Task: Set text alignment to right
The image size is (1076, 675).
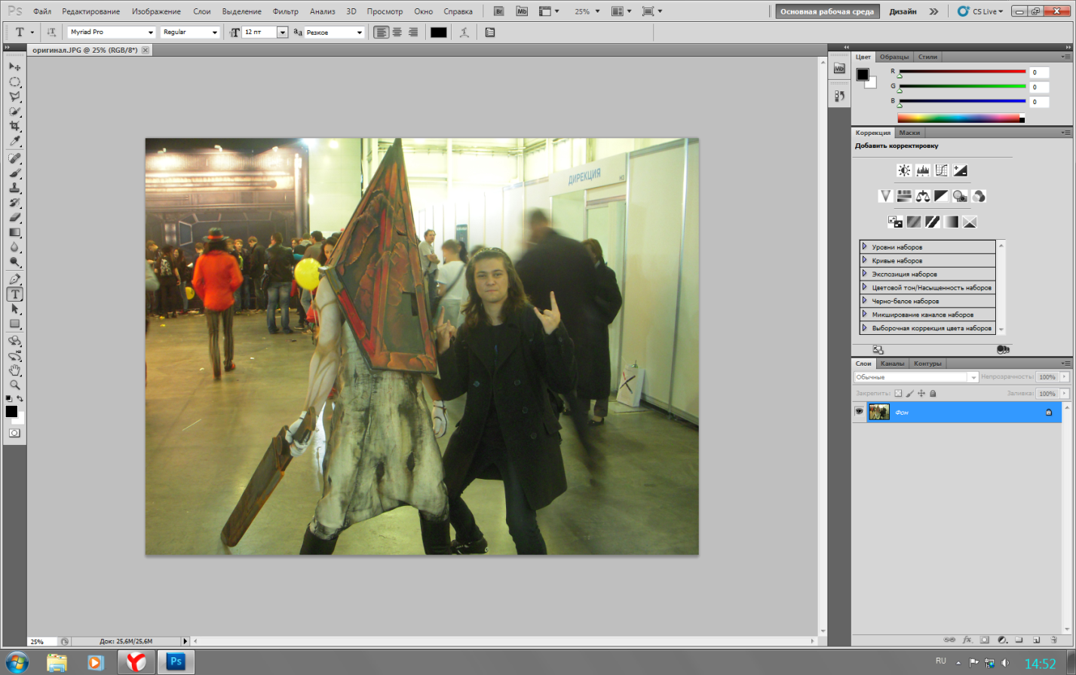Action: [413, 32]
